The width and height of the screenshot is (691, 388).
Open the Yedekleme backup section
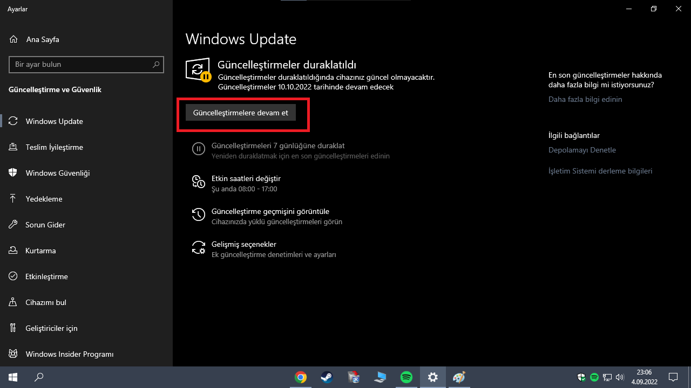pos(86,199)
